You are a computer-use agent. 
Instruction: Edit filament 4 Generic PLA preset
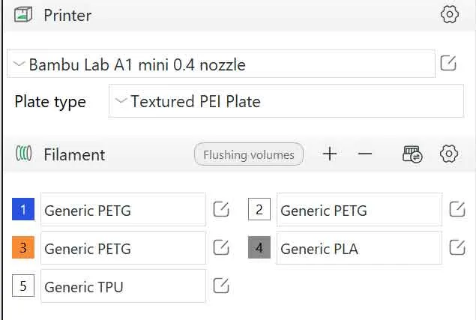pyautogui.click(x=457, y=247)
